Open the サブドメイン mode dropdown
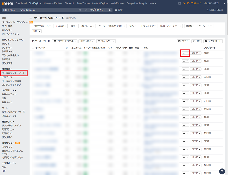Image resolution: width=228 pixels, height=175 pixels. [x=98, y=10]
